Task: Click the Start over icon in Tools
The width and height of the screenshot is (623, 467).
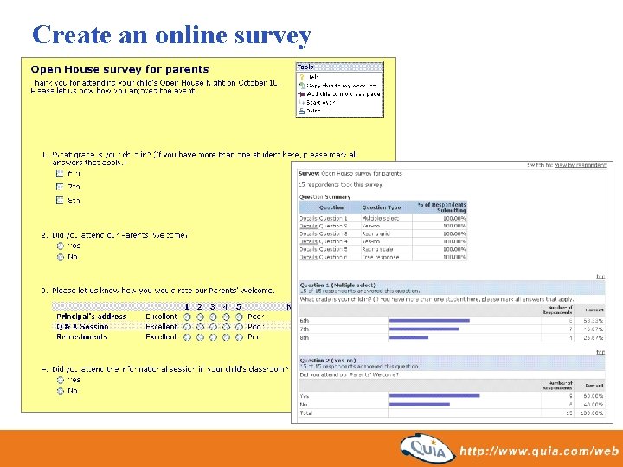Action: pyautogui.click(x=302, y=102)
